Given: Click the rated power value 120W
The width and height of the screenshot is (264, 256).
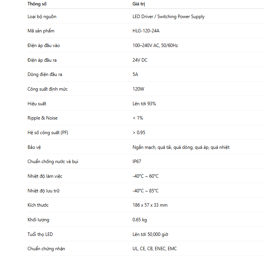Looking at the screenshot, I should [x=138, y=89].
